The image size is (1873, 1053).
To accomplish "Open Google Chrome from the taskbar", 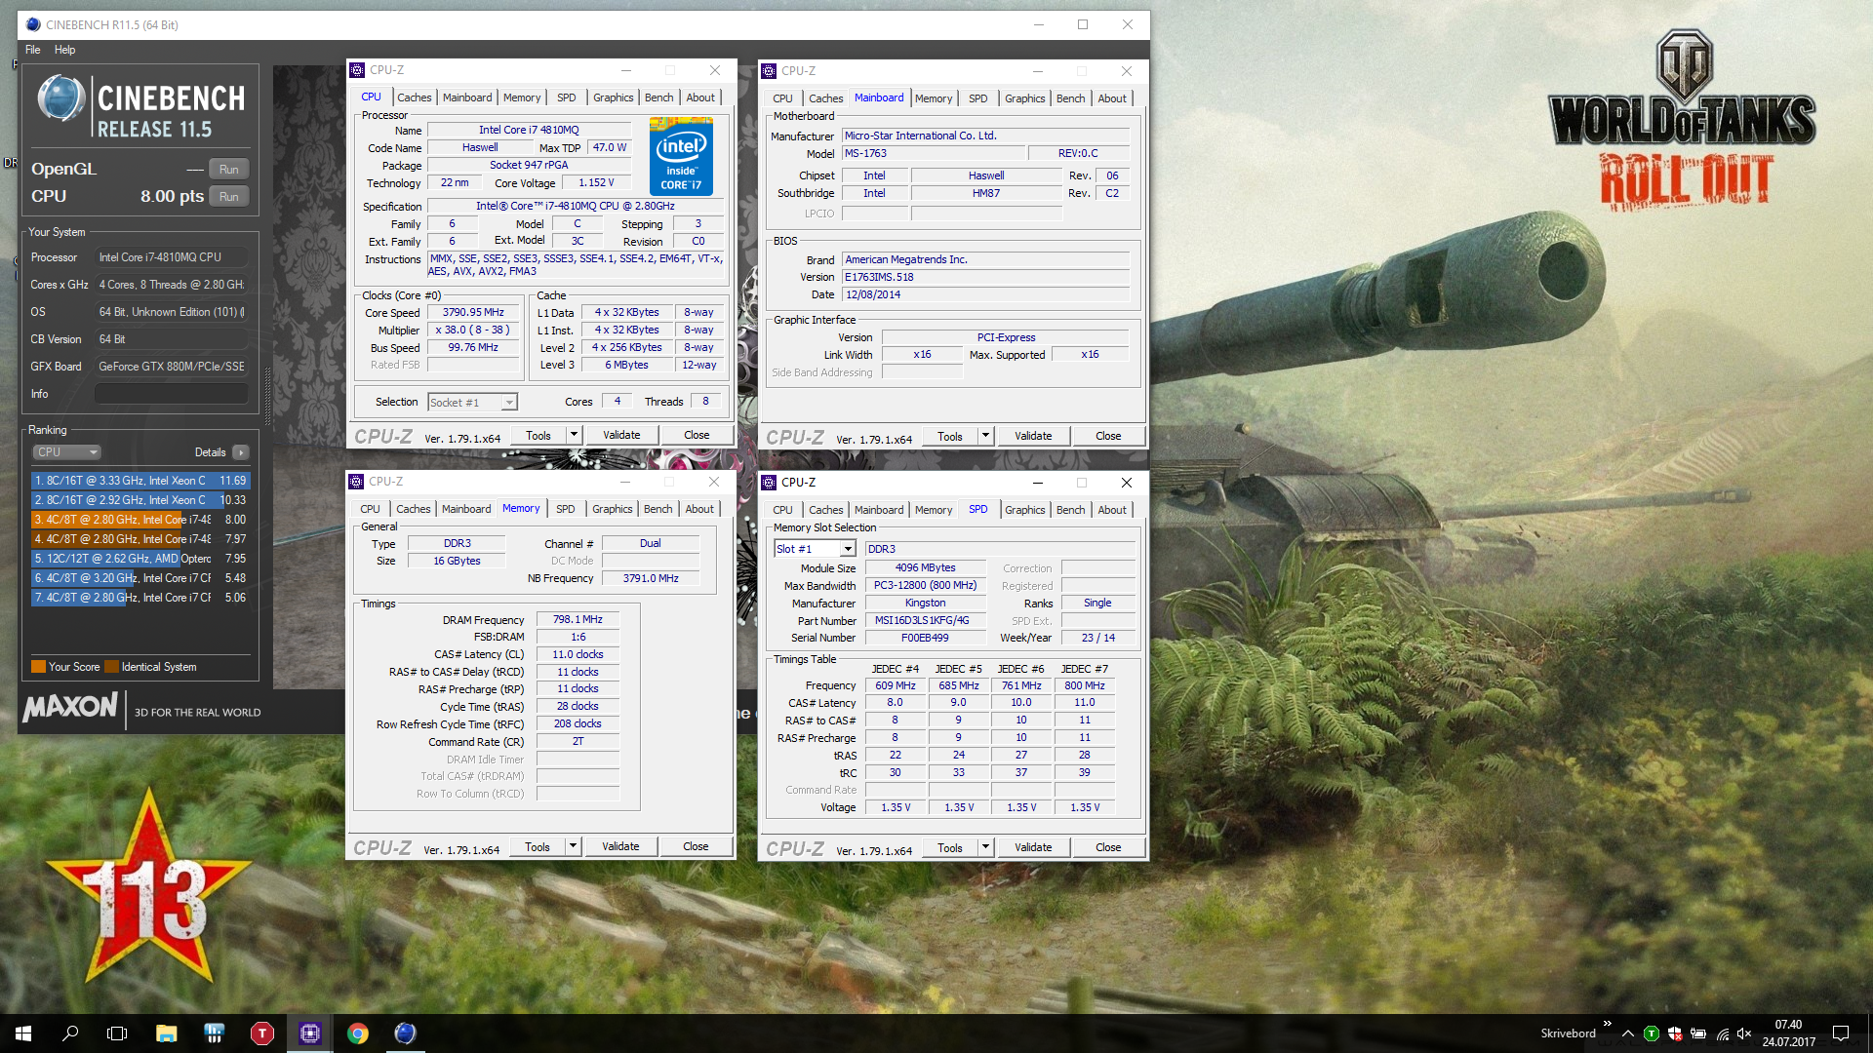I will coord(358,1033).
